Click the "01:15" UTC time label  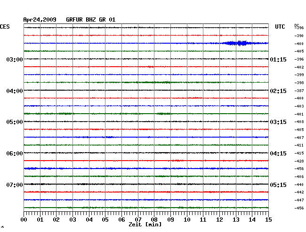[278, 60]
